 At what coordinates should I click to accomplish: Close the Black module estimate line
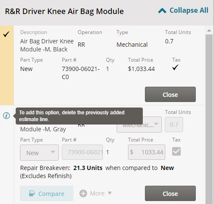pyautogui.click(x=170, y=94)
